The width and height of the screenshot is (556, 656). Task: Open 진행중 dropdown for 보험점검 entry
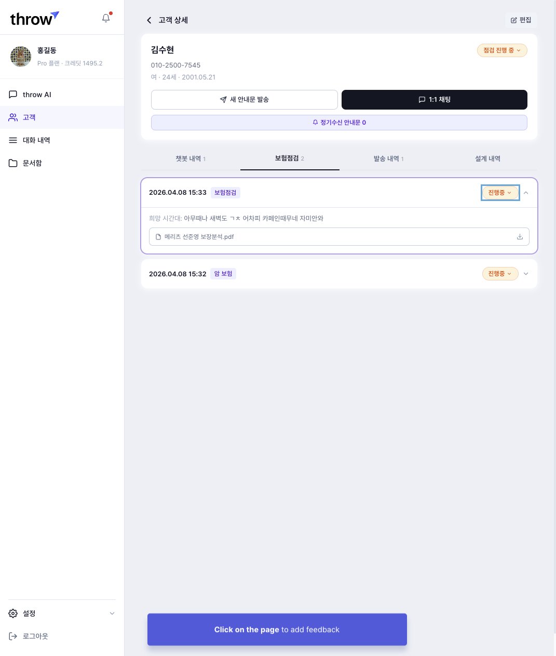click(500, 193)
